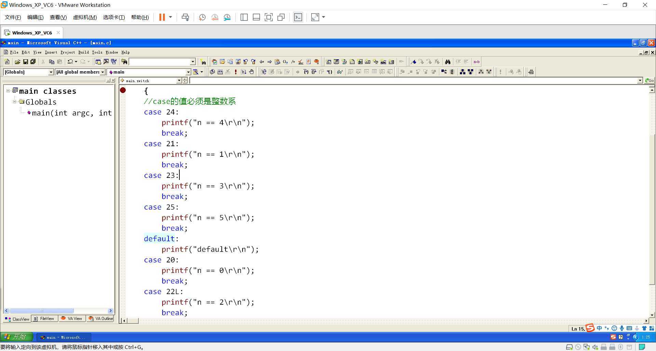Screen dimensions: 656x351
Task: Click the binoculars Find icon
Action: pos(448,62)
